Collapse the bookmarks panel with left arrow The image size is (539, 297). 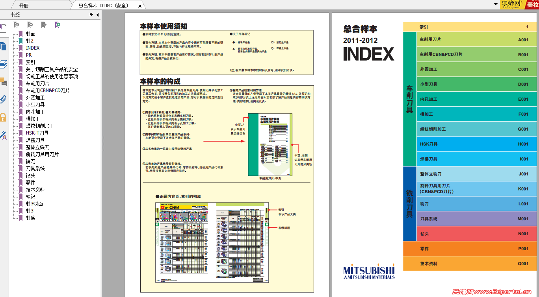[x=97, y=15]
